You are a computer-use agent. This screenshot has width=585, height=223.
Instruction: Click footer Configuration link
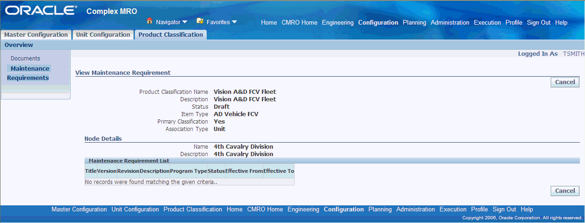344,210
